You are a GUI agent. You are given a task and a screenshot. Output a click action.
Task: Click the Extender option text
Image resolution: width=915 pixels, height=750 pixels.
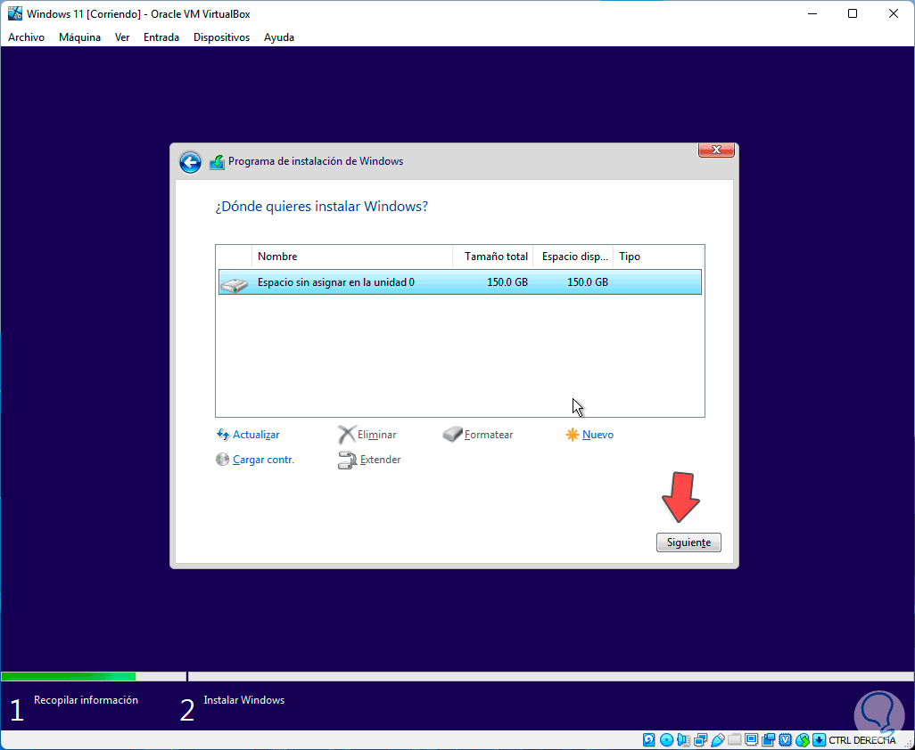tap(381, 460)
